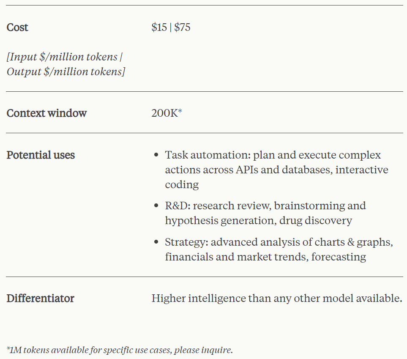This screenshot has width=407, height=359.
Task: Click the Context window heading
Action: point(46,113)
